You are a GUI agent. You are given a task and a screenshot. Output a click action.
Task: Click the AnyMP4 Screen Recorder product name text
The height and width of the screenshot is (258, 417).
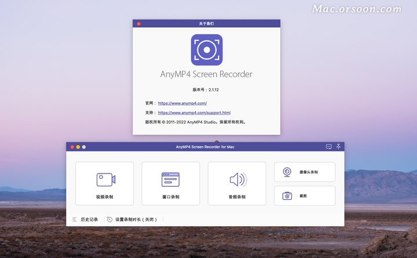click(206, 74)
